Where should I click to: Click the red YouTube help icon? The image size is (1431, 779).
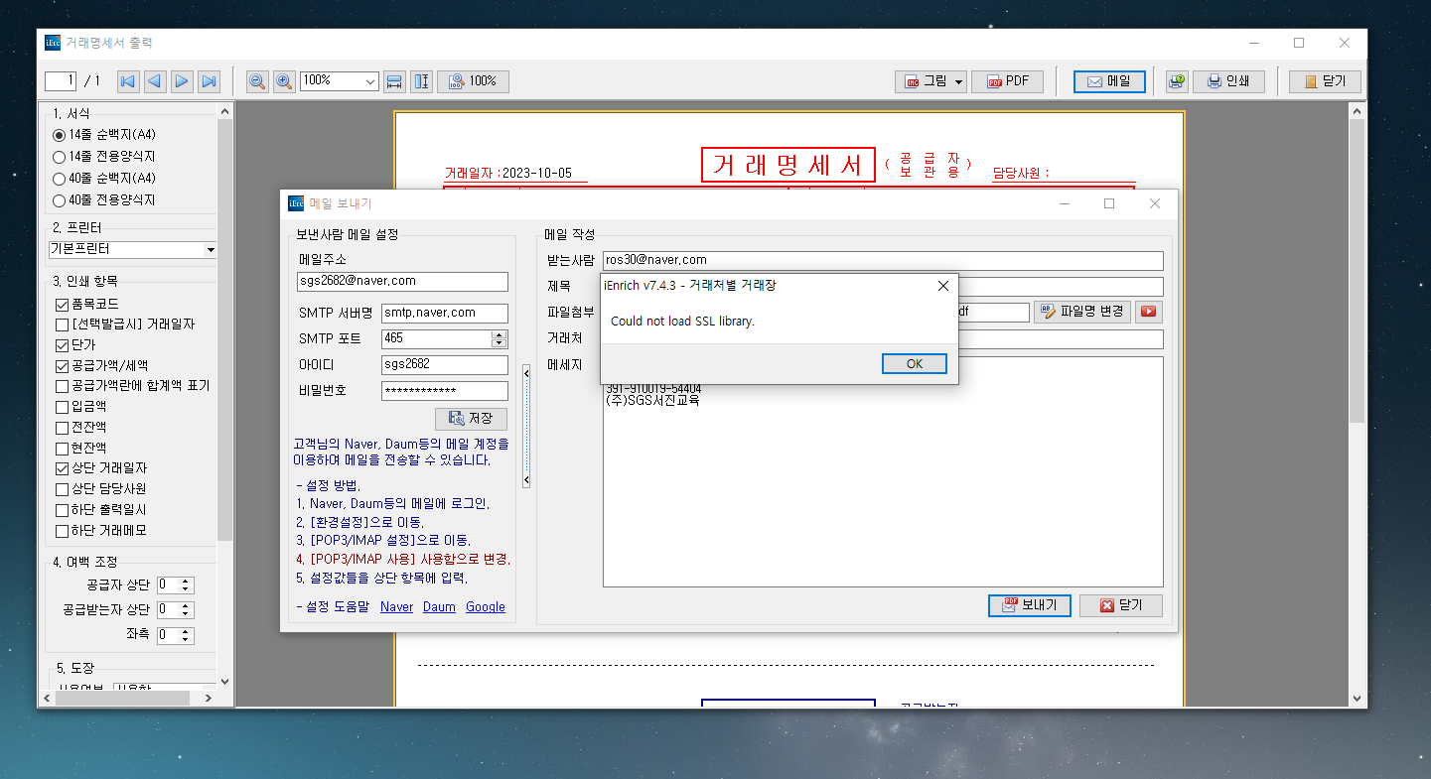click(x=1148, y=312)
